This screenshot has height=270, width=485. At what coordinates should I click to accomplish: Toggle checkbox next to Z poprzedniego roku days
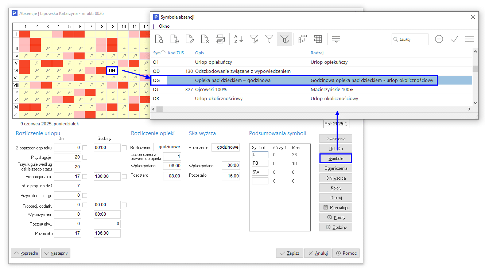pyautogui.click(x=85, y=148)
